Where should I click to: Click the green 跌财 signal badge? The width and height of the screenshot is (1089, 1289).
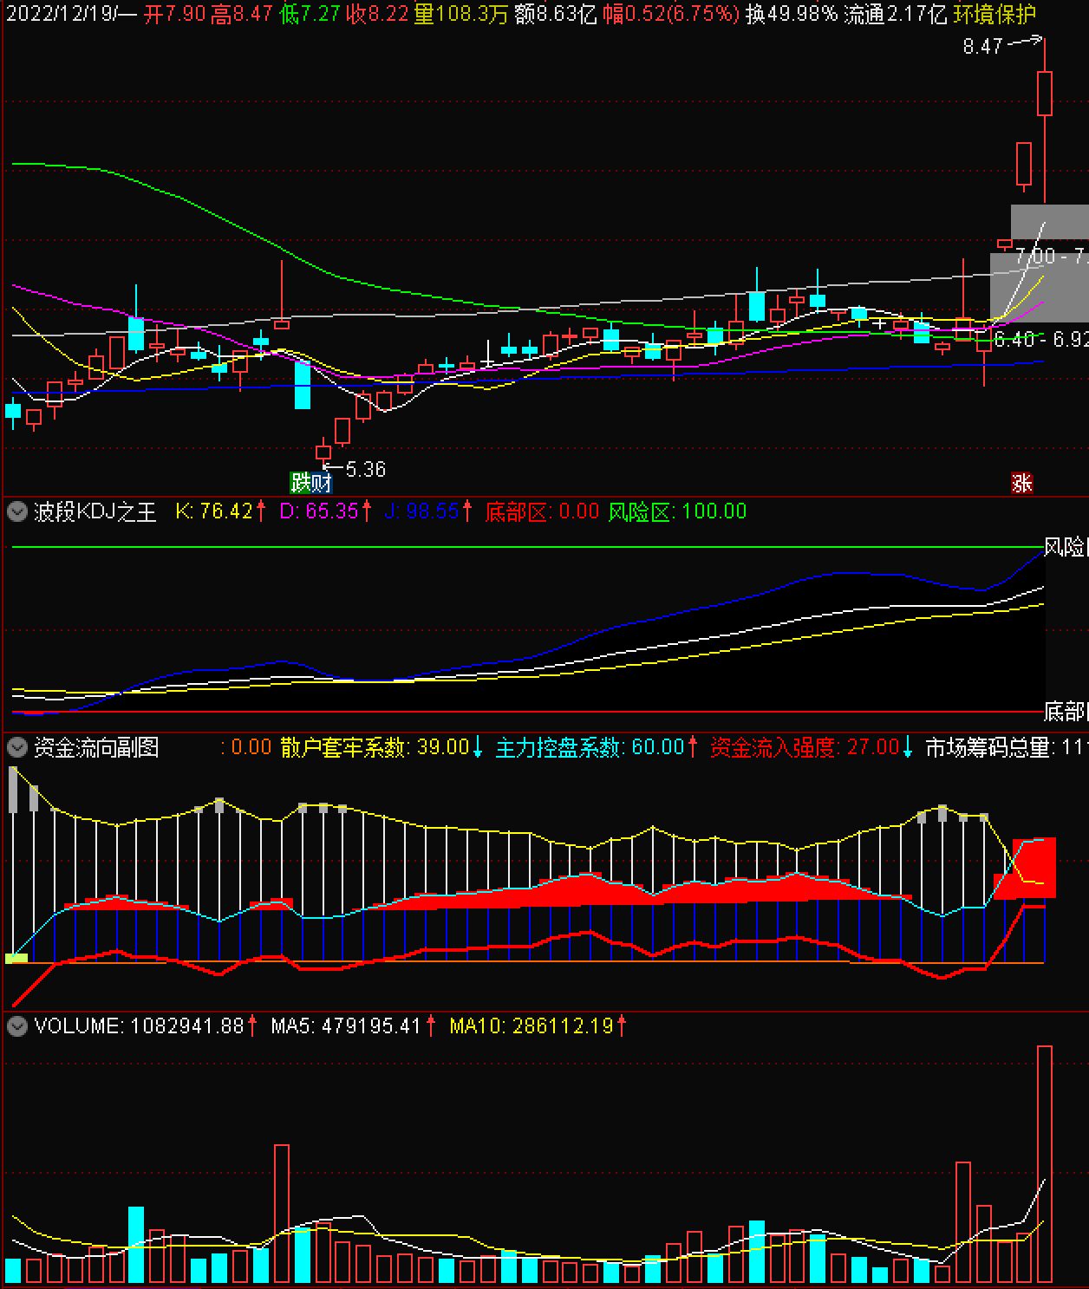point(310,482)
